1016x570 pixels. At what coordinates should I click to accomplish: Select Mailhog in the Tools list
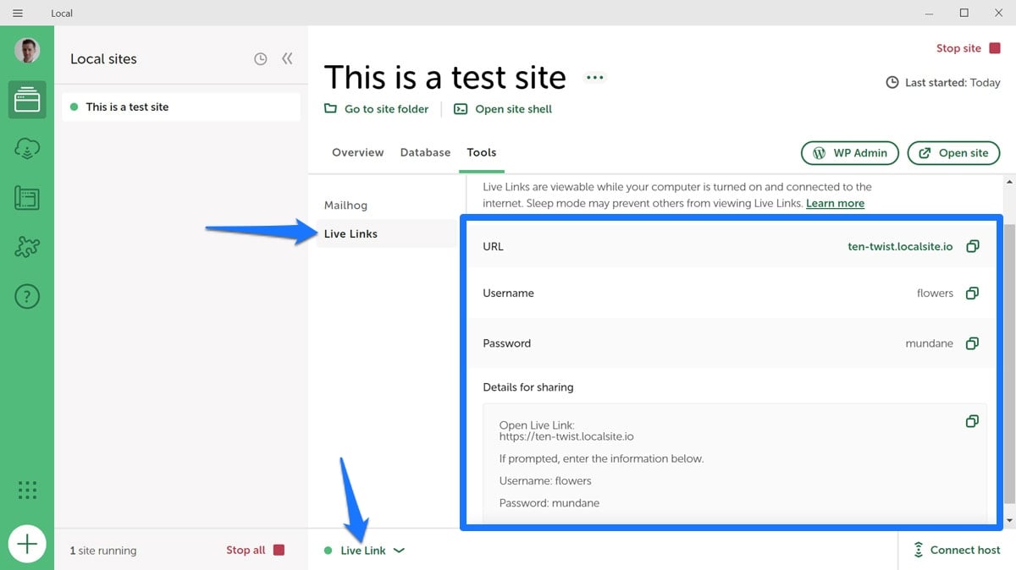click(345, 206)
